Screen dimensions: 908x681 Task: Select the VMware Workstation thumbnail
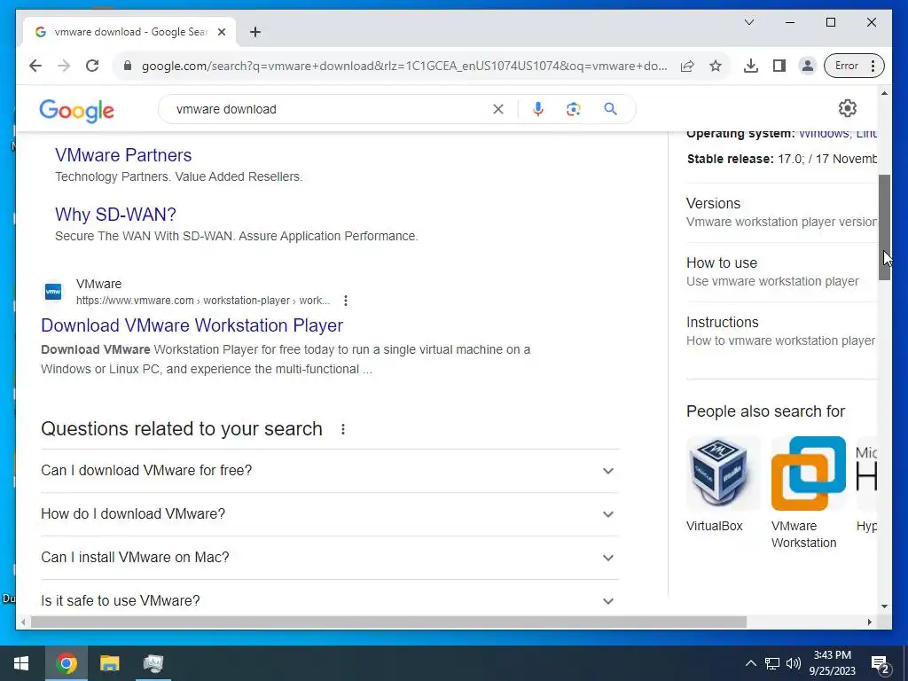click(809, 474)
